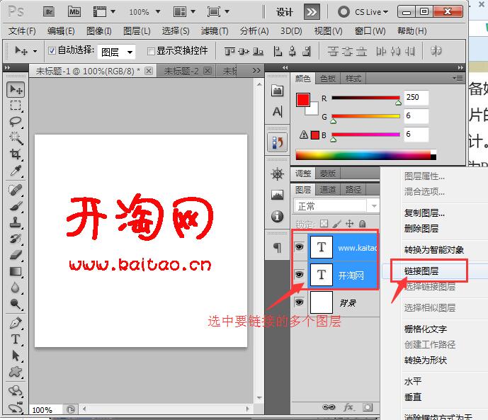This screenshot has width=488, height=420.
Task: Select the Clone Stamp tool
Action: tap(16, 222)
